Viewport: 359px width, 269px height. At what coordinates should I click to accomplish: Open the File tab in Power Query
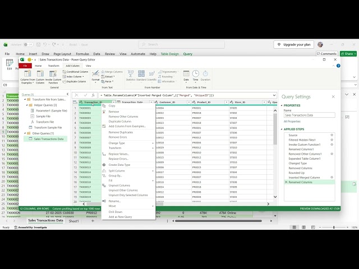[25, 66]
